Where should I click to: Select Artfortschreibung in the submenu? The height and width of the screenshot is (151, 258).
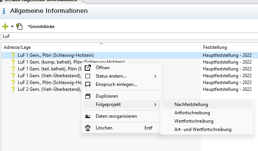[207, 113]
